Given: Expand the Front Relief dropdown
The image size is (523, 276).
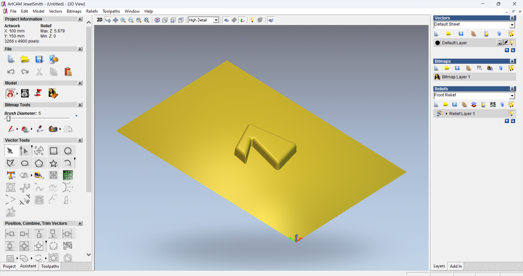Looking at the screenshot, I should (512, 95).
